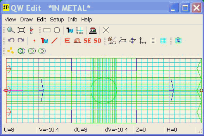Image resolution: width=204 pixels, height=136 pixels.
Task: Open the Setup menu
Action: pos(57,19)
